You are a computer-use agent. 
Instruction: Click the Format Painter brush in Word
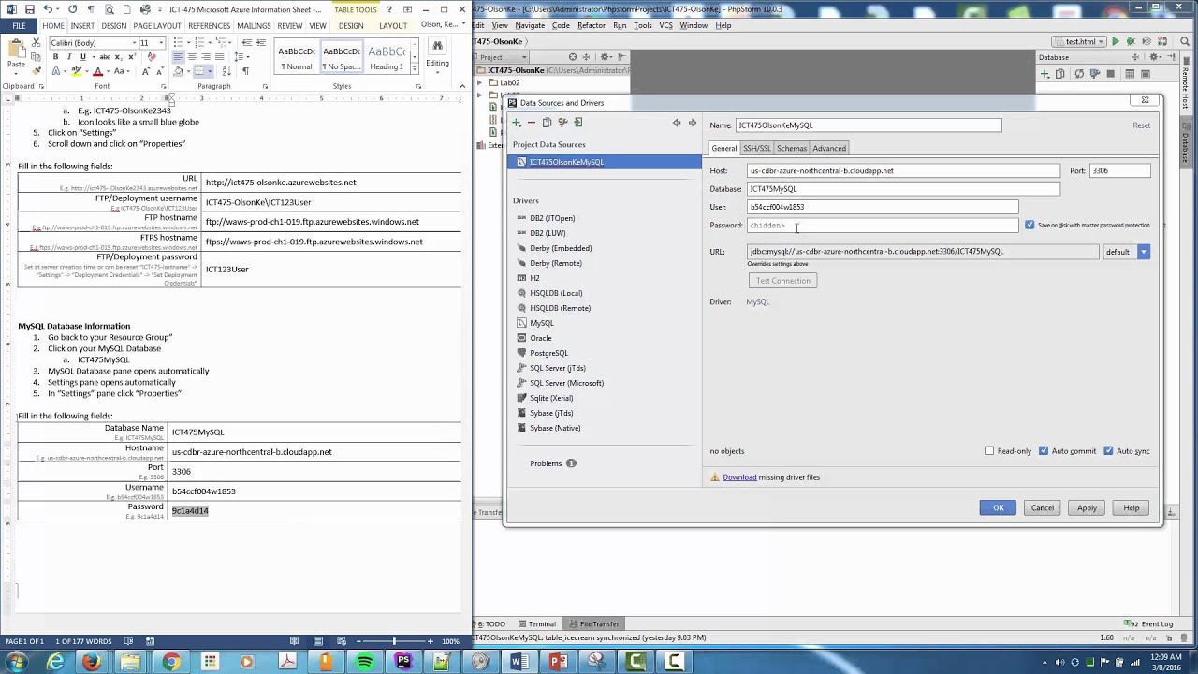tap(37, 71)
